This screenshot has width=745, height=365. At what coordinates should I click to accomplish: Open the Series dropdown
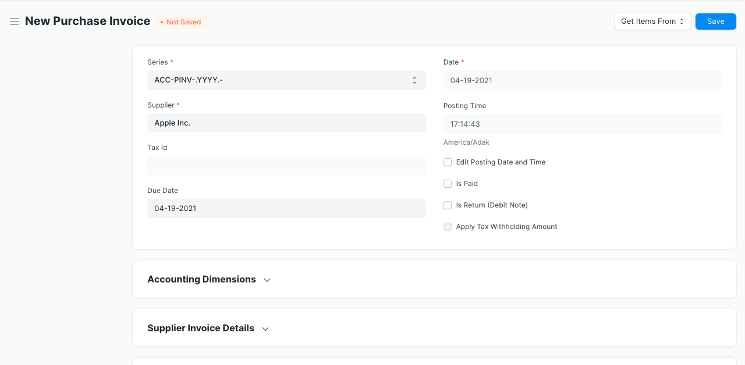[x=286, y=80]
